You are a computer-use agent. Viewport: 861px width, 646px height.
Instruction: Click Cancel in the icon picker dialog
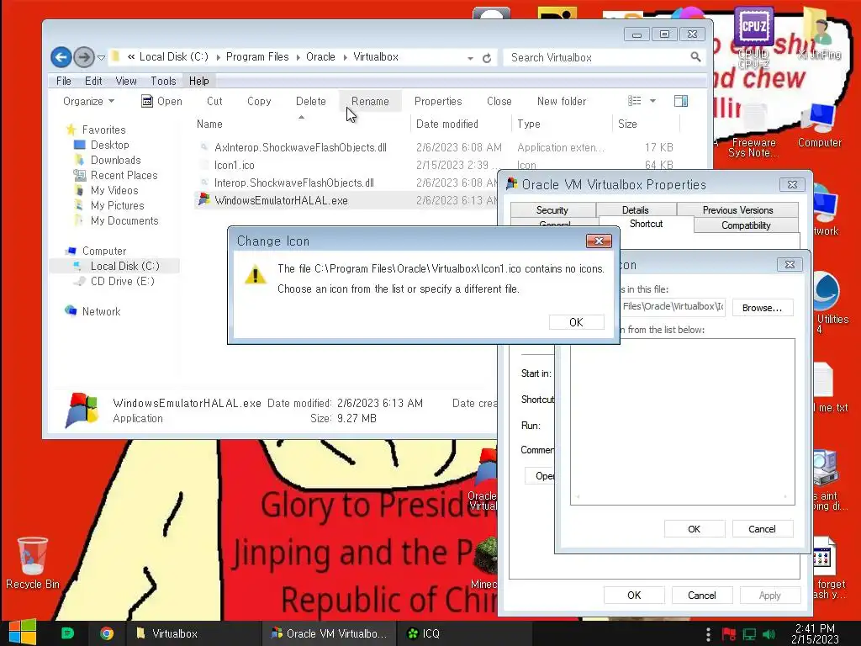(x=762, y=529)
